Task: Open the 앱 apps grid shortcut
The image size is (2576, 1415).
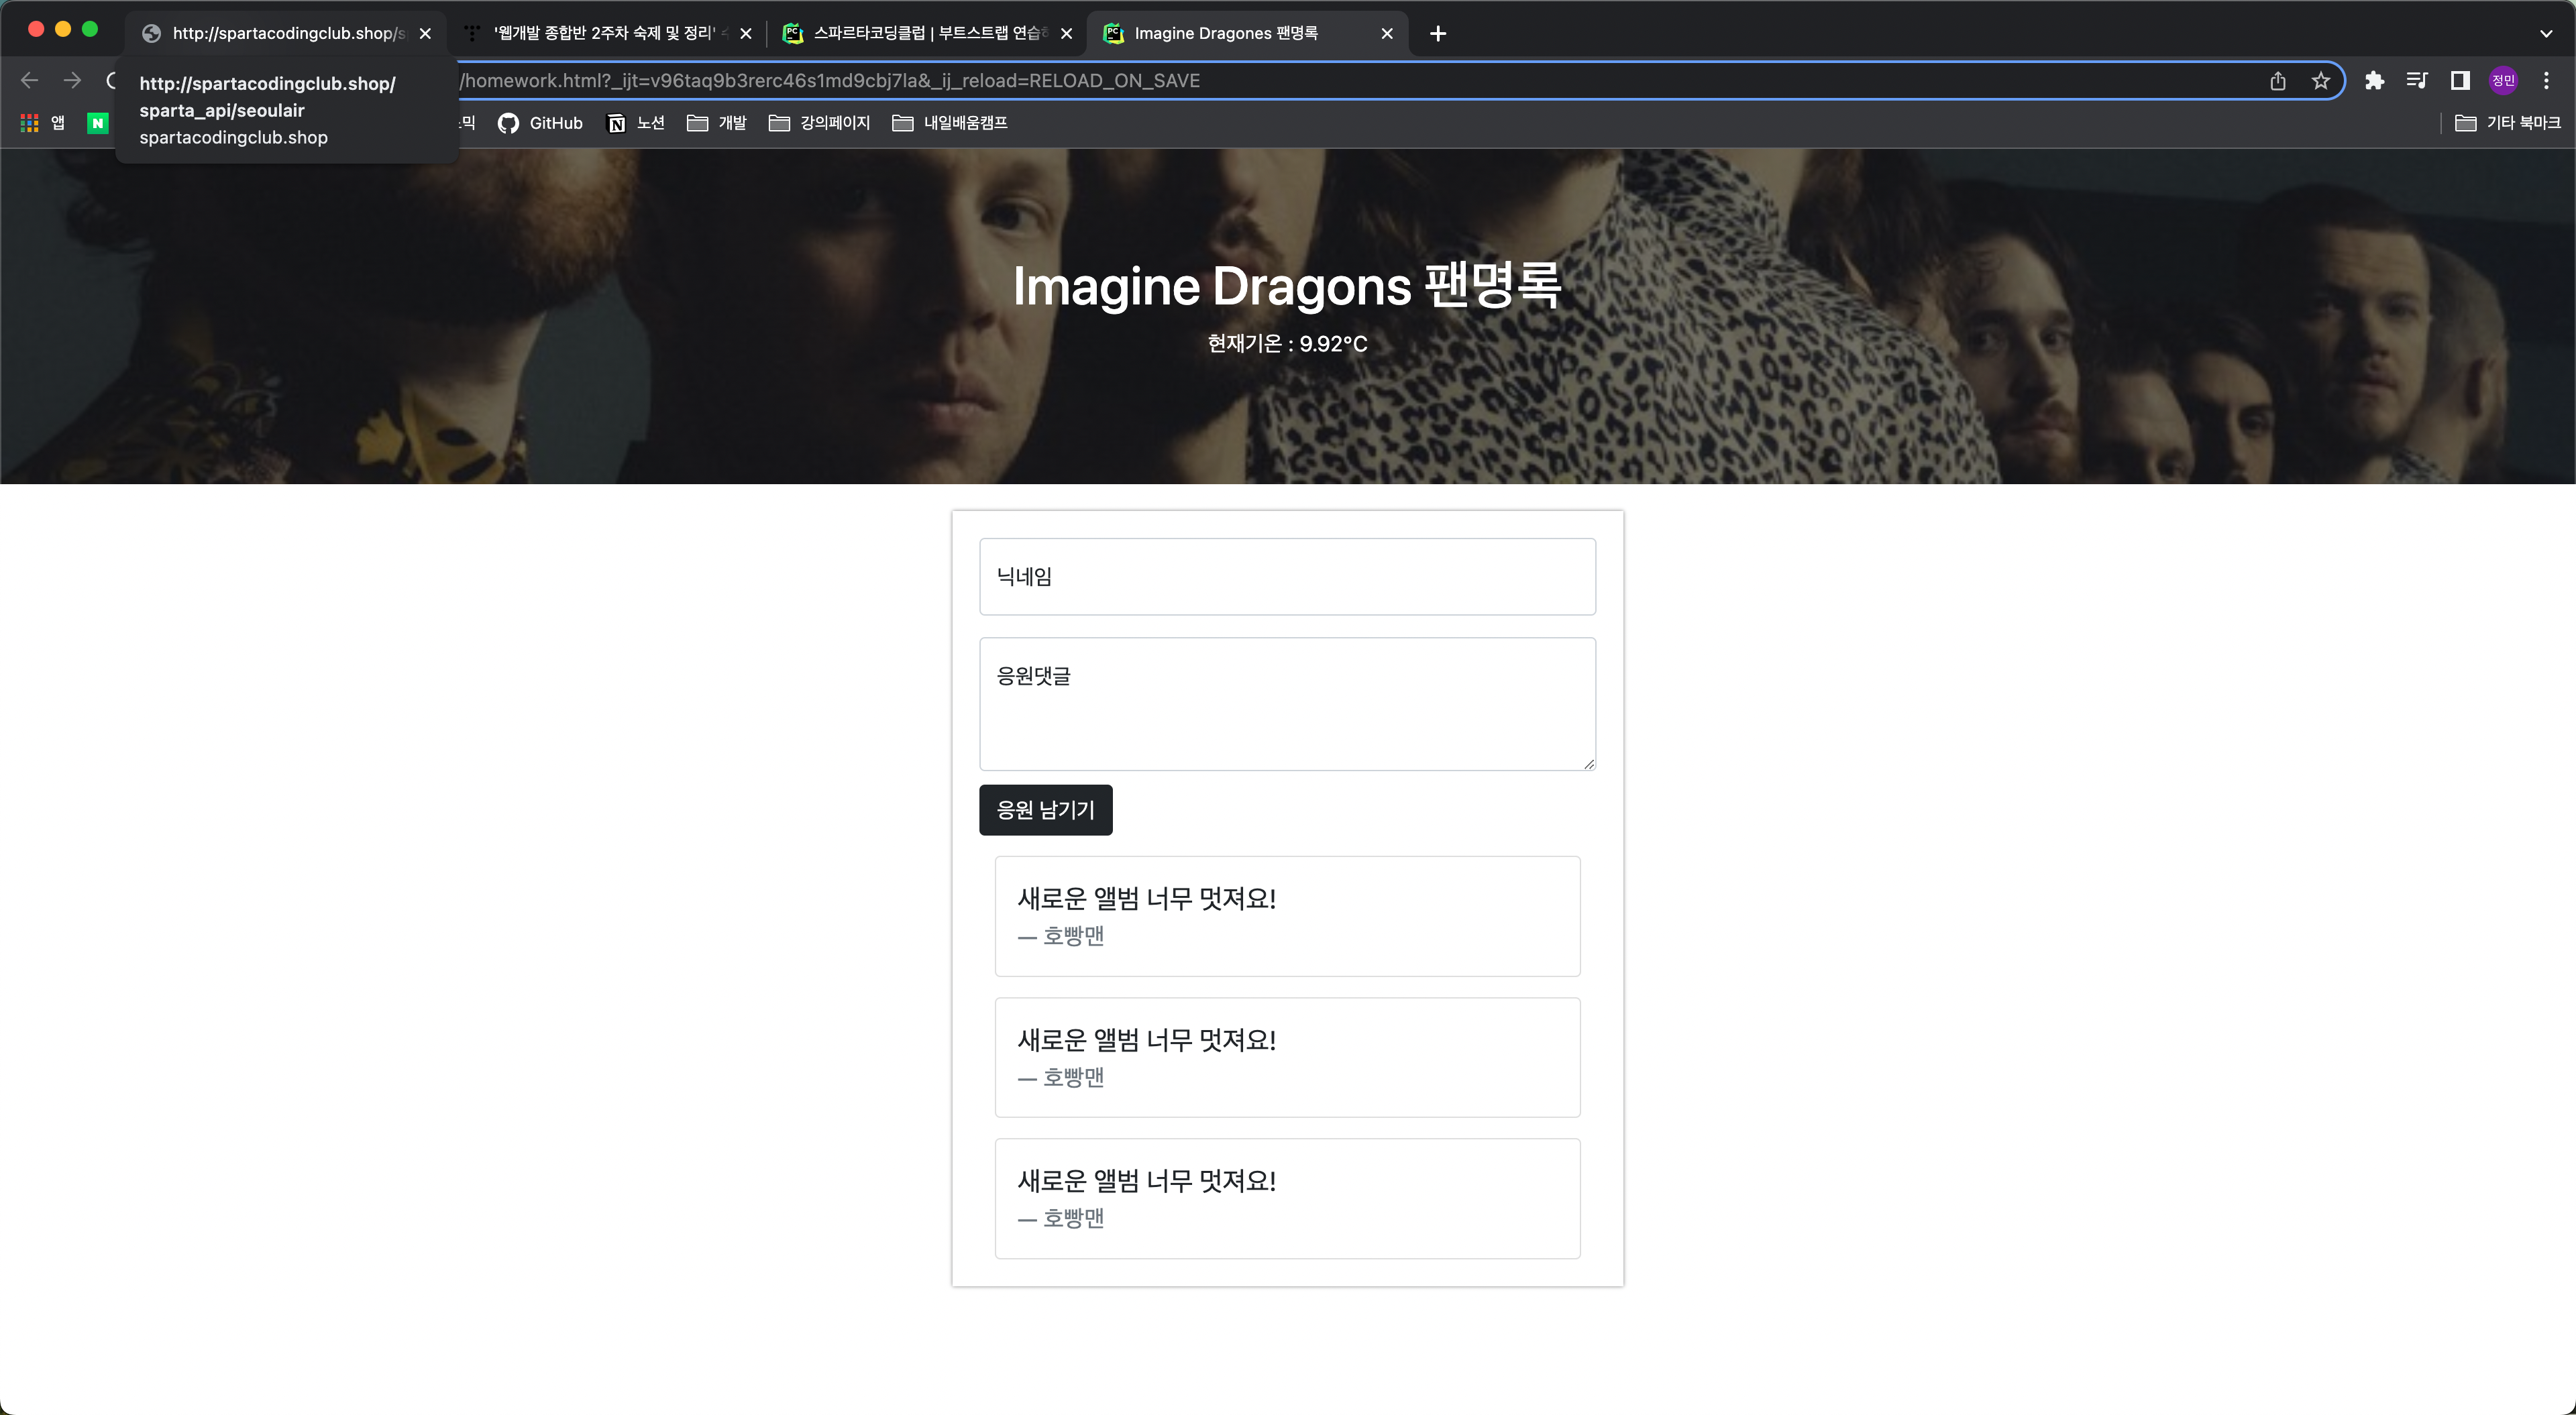Action: (43, 123)
